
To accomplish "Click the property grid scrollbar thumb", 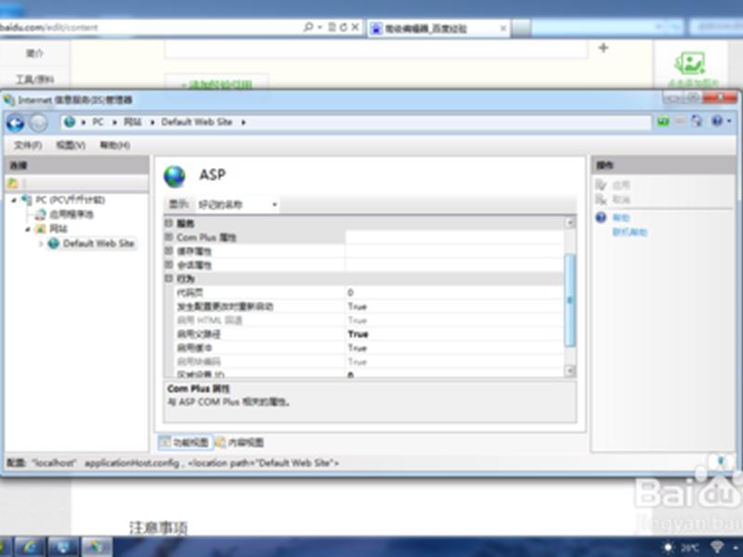I will tap(570, 300).
